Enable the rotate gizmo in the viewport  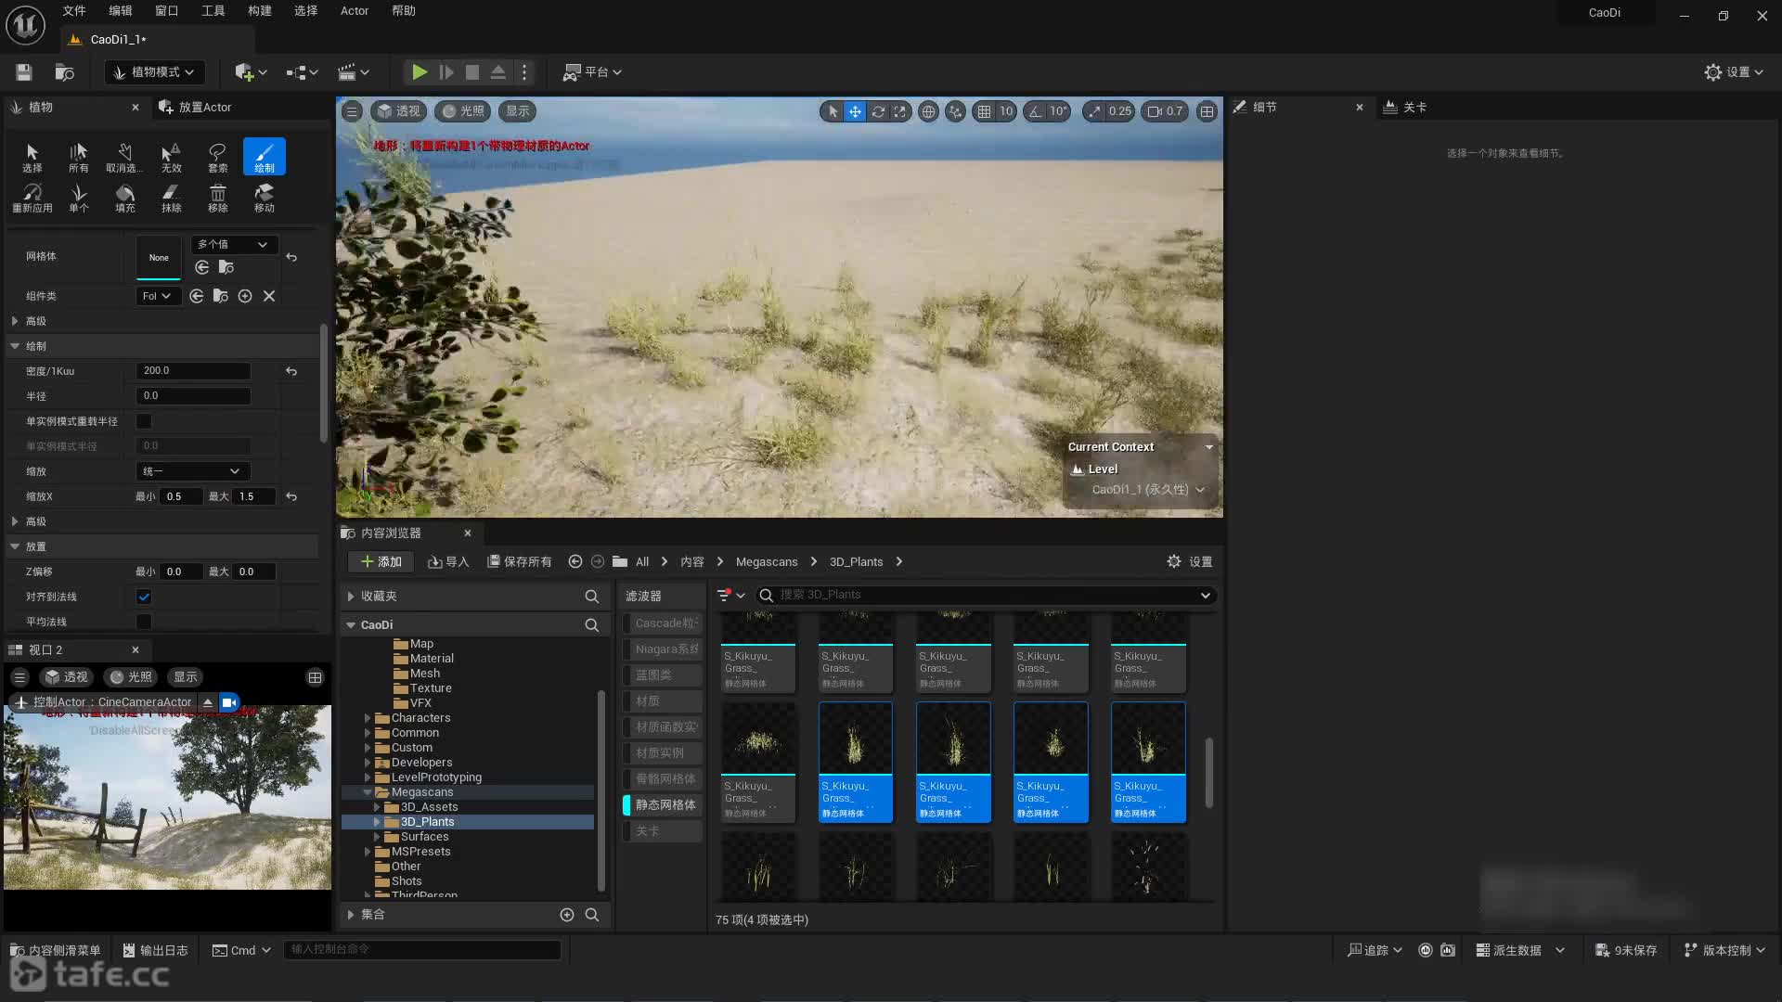click(x=878, y=111)
